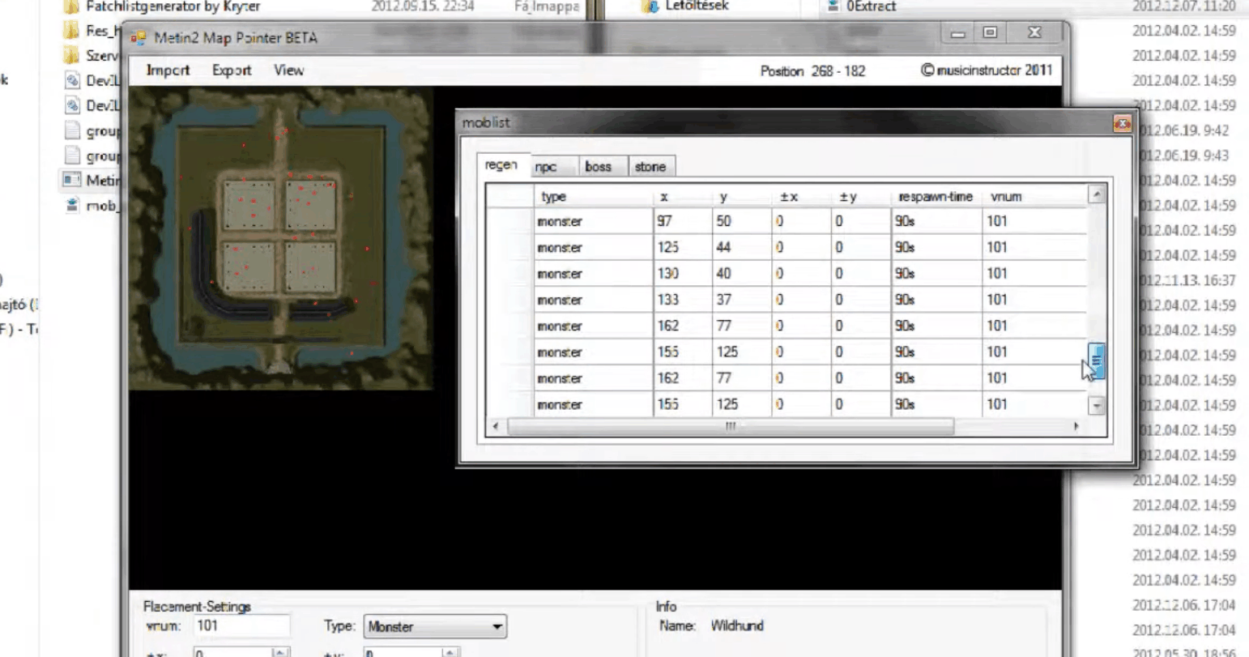Click inside the vnum input field
Image resolution: width=1249 pixels, height=657 pixels.
tap(241, 625)
